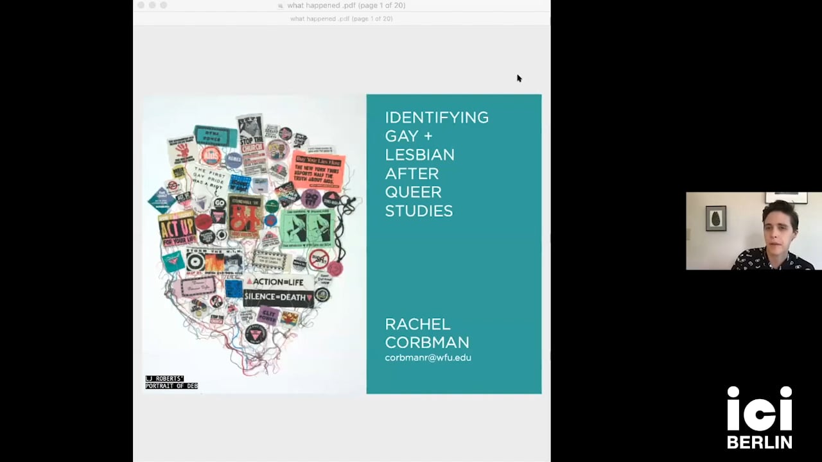Screen dimensions: 822x462
Task: Click the ICI Berlin logo
Action: coord(760,417)
